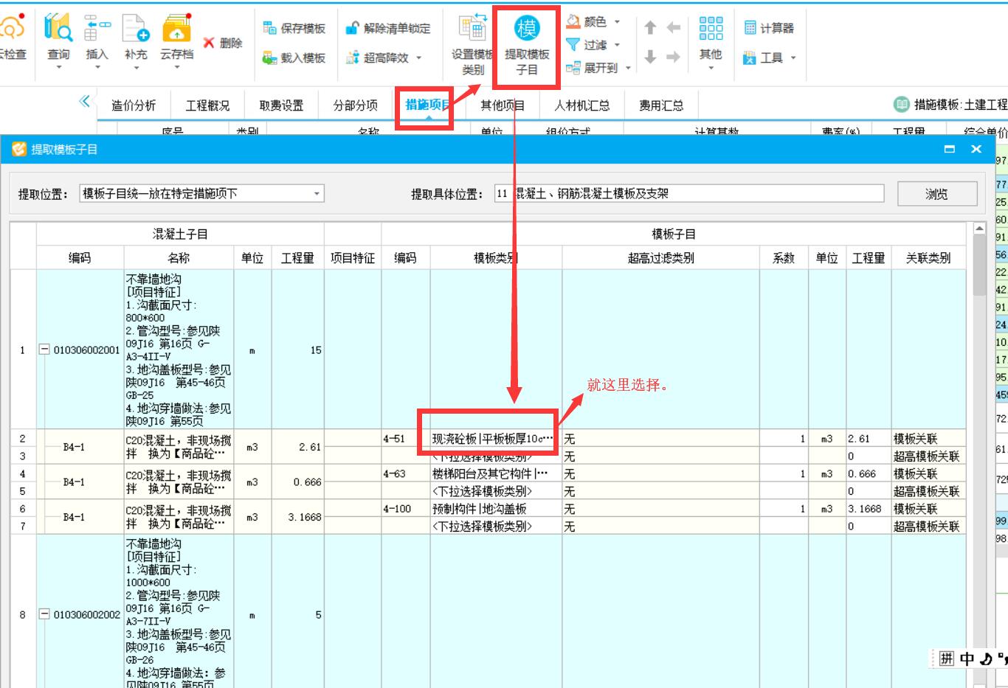
Task: Click <下拉选择模板类别> in row 5
Action: coord(496,491)
